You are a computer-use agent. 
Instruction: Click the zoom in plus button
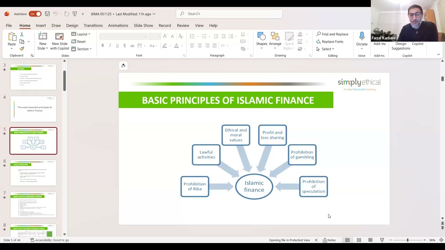pos(424,240)
